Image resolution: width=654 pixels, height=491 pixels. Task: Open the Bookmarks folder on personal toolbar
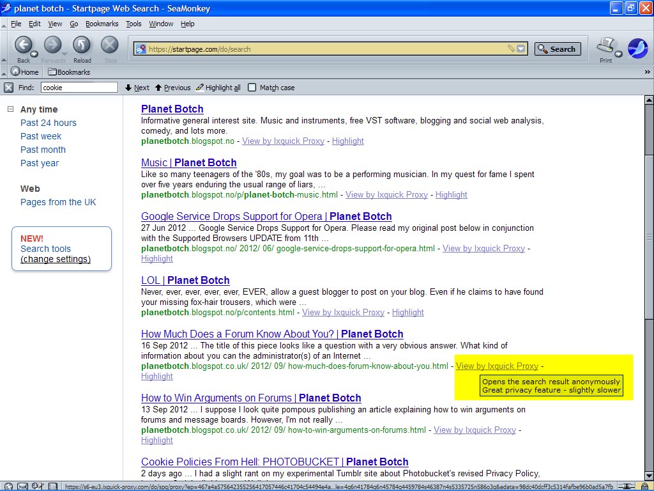tap(69, 72)
